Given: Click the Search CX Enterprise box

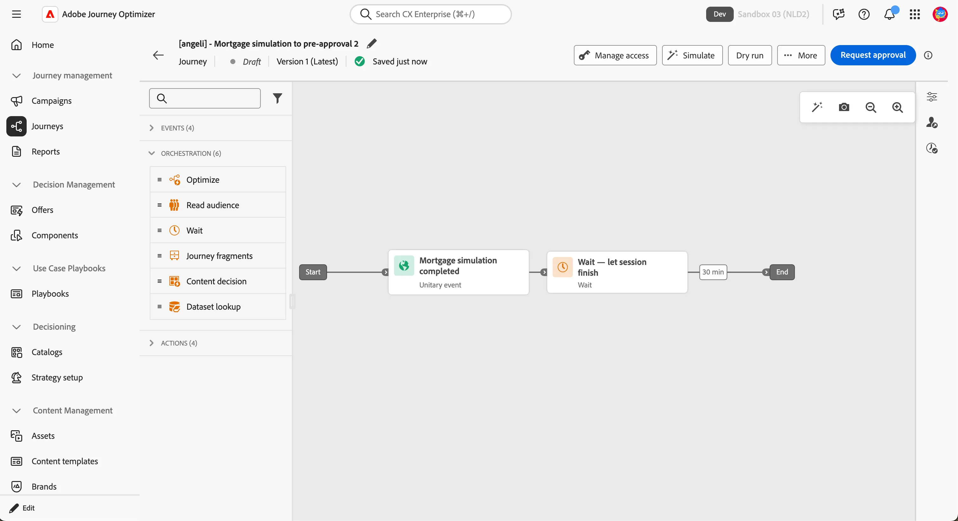Looking at the screenshot, I should click(x=430, y=14).
